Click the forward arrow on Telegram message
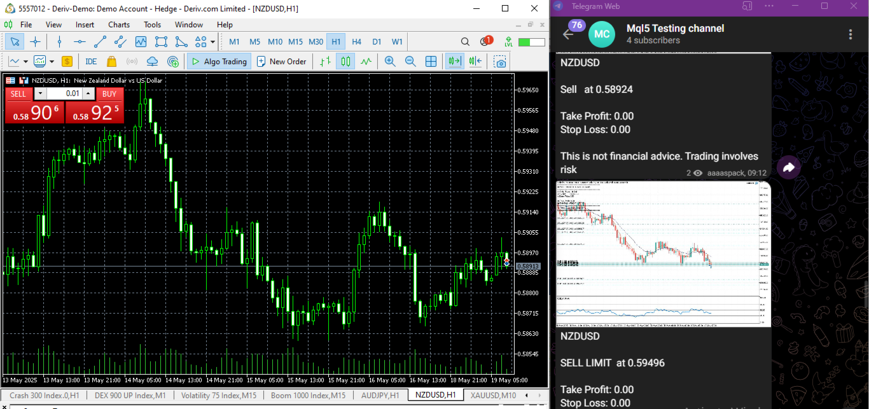 [789, 168]
